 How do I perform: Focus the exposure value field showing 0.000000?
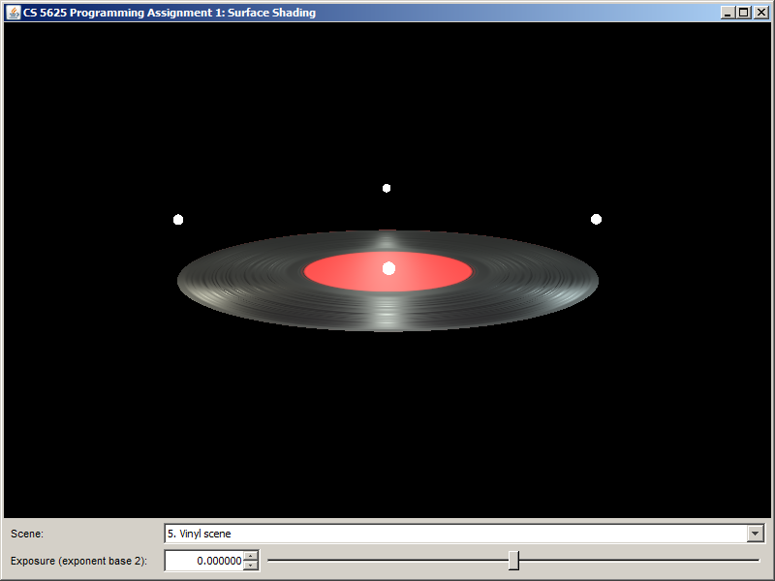(205, 561)
